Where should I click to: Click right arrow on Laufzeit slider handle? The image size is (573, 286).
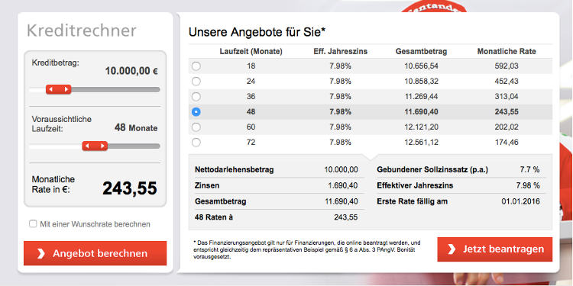coord(102,146)
